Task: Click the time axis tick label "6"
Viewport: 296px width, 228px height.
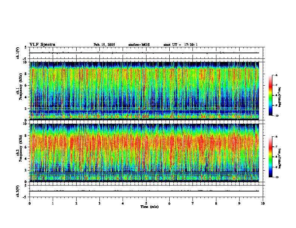Action: click(170, 203)
